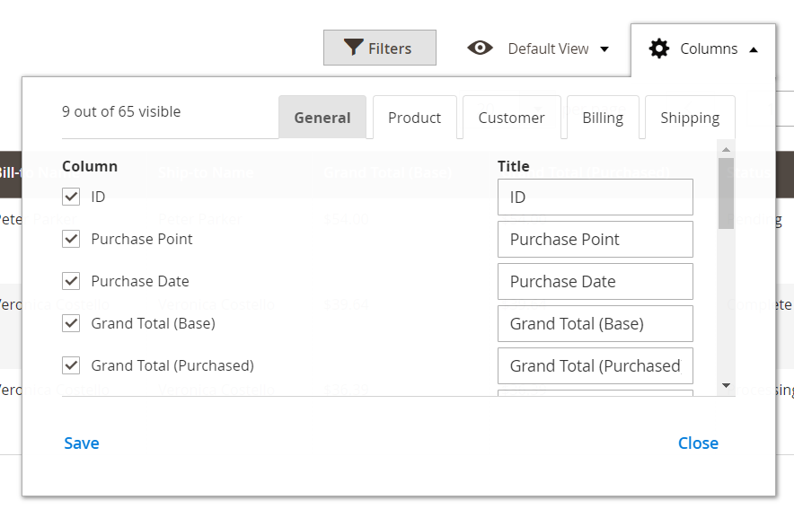Uncheck the Grand Total (Purchased) checkbox
Screen dimensions: 794x518
(71, 365)
